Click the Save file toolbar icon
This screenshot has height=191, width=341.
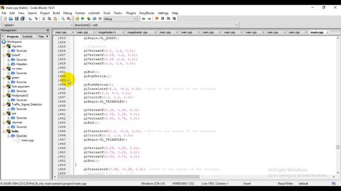tap(17, 19)
